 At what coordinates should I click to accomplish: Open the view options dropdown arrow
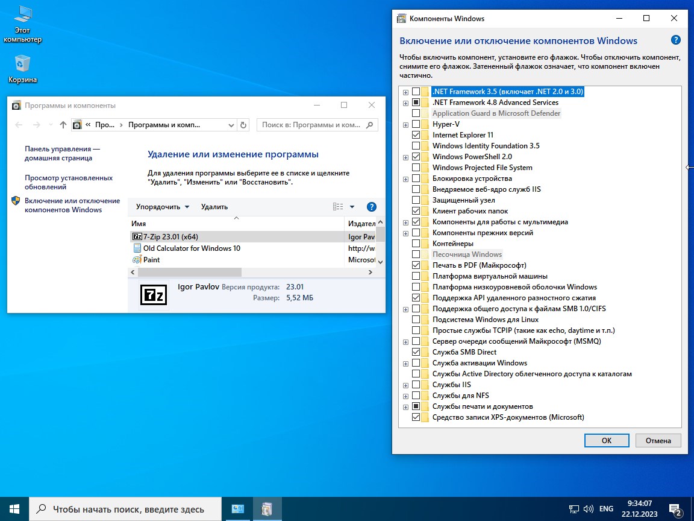[352, 207]
